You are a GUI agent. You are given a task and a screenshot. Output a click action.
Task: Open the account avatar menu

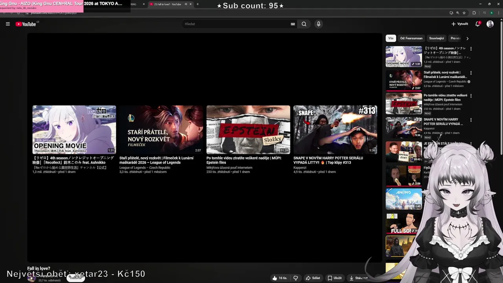pos(490,24)
